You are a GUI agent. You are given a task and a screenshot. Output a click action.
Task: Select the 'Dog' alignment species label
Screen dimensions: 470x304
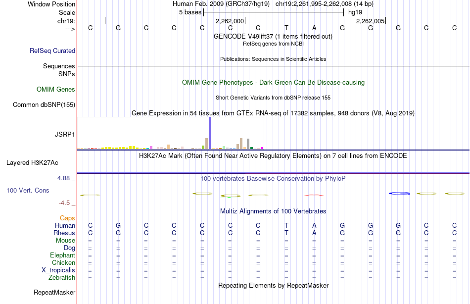tap(70, 248)
